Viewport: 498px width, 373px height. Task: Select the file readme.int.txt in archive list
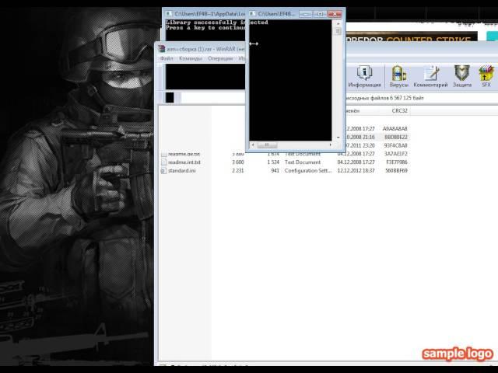(184, 162)
